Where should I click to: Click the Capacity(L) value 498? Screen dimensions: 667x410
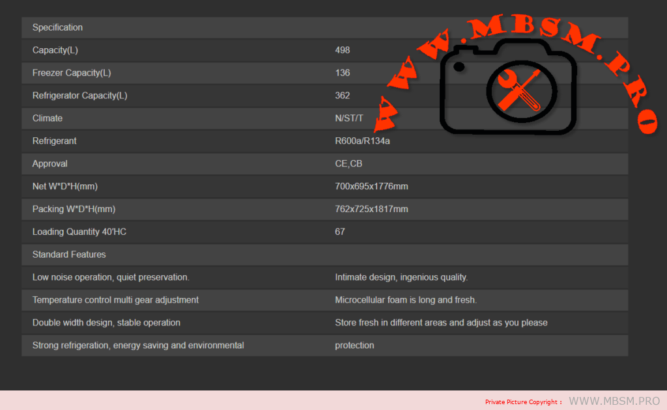tap(343, 50)
